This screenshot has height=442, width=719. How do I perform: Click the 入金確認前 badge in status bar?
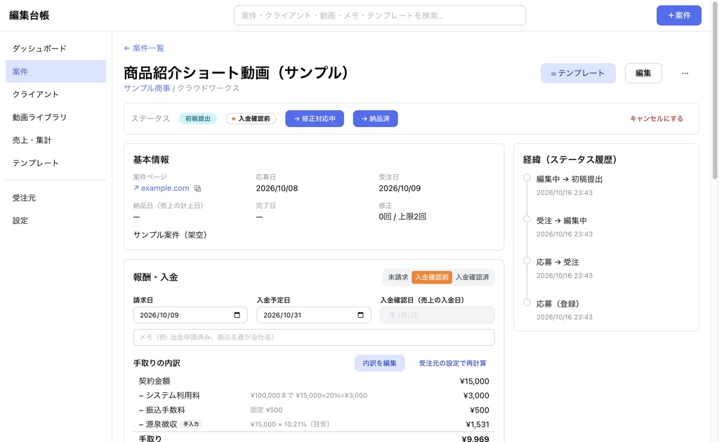click(x=251, y=119)
